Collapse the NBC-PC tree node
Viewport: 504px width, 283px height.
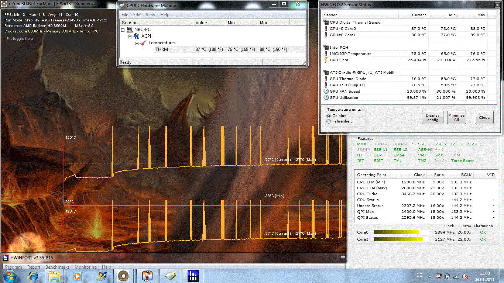(123, 30)
